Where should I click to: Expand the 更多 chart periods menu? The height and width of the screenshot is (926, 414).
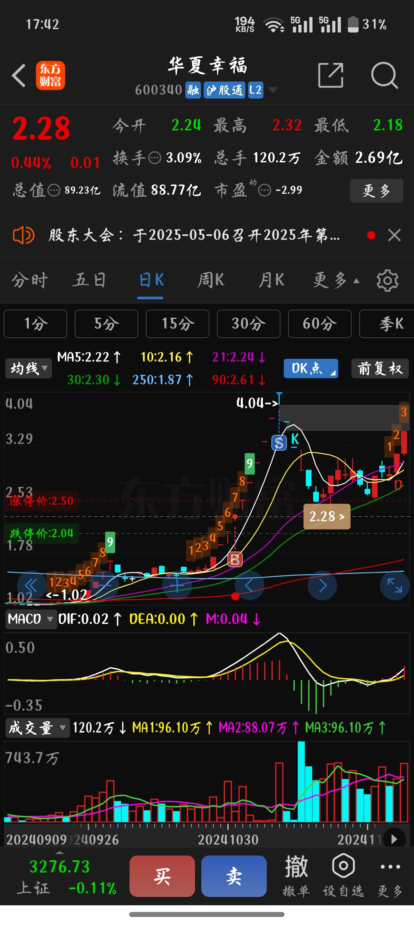pos(336,280)
